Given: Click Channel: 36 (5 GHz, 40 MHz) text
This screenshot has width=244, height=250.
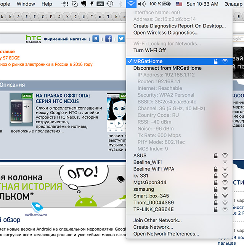Looking at the screenshot, I should 171,108.
